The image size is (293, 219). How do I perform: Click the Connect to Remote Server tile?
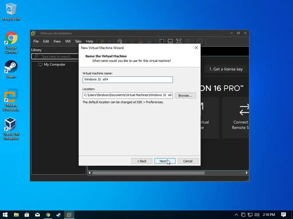tap(236, 118)
